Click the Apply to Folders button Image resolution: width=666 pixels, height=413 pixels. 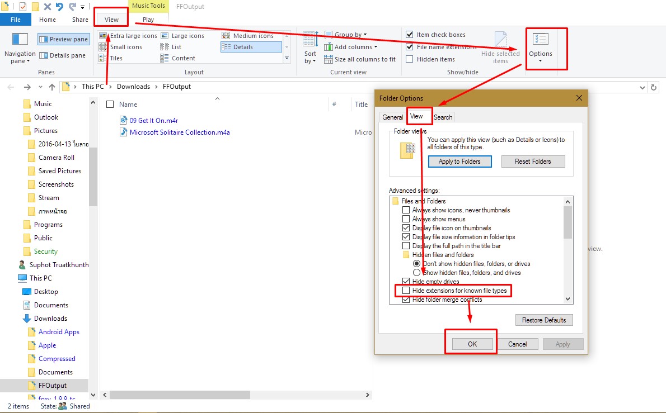[x=459, y=162]
